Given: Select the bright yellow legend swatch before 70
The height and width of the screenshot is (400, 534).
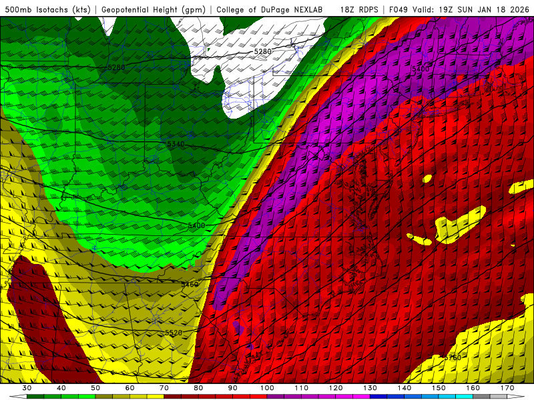Looking at the screenshot, I should tap(156, 397).
